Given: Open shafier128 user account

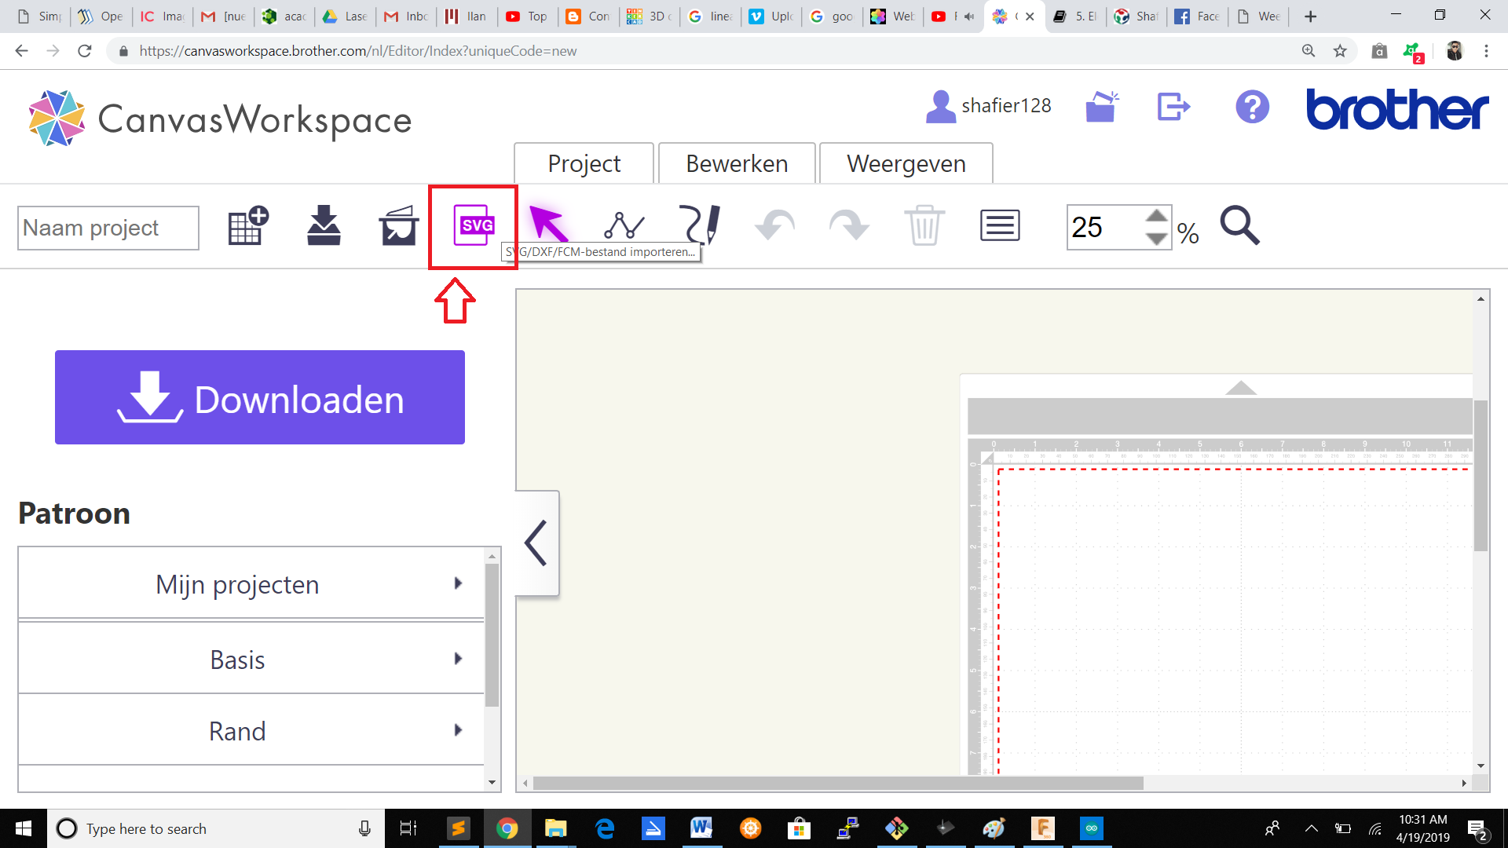Looking at the screenshot, I should (x=989, y=106).
